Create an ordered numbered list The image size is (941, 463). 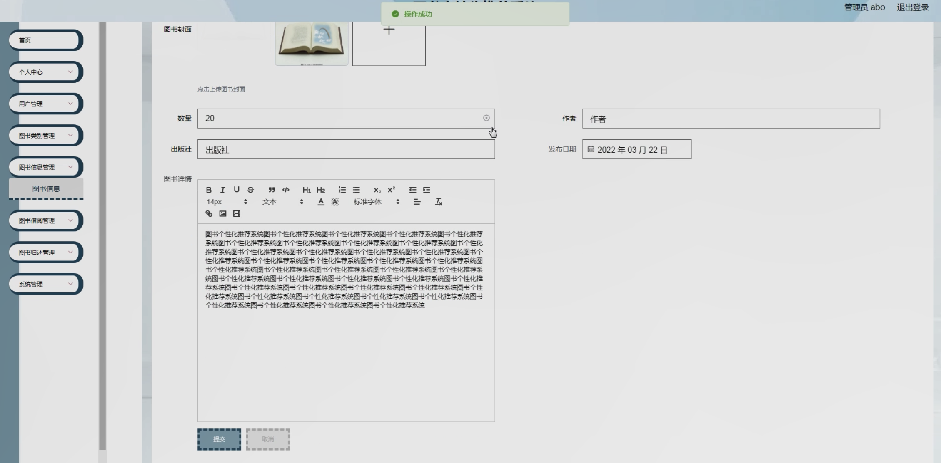pos(342,190)
